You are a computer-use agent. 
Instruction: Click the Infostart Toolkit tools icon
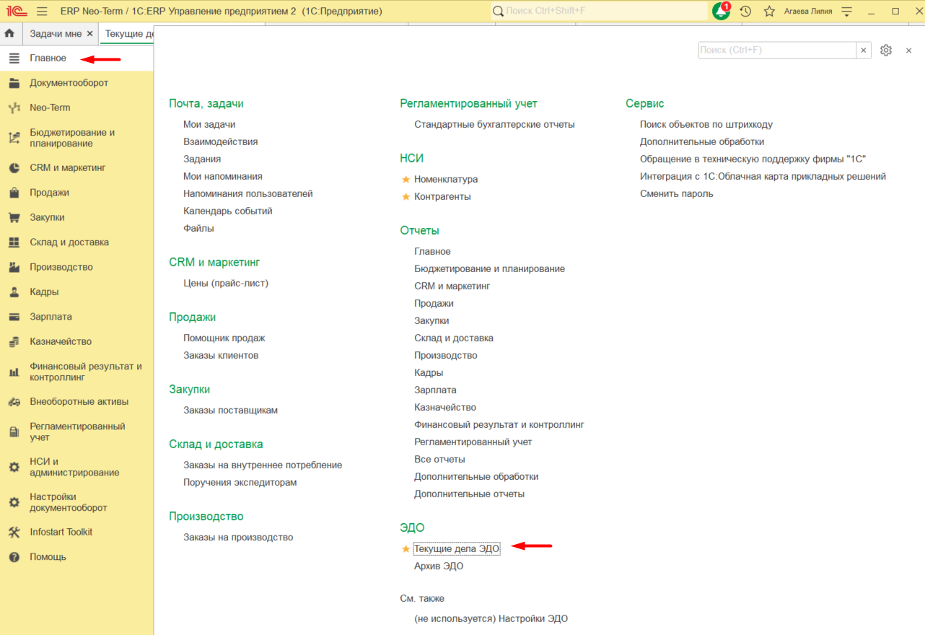coord(14,532)
